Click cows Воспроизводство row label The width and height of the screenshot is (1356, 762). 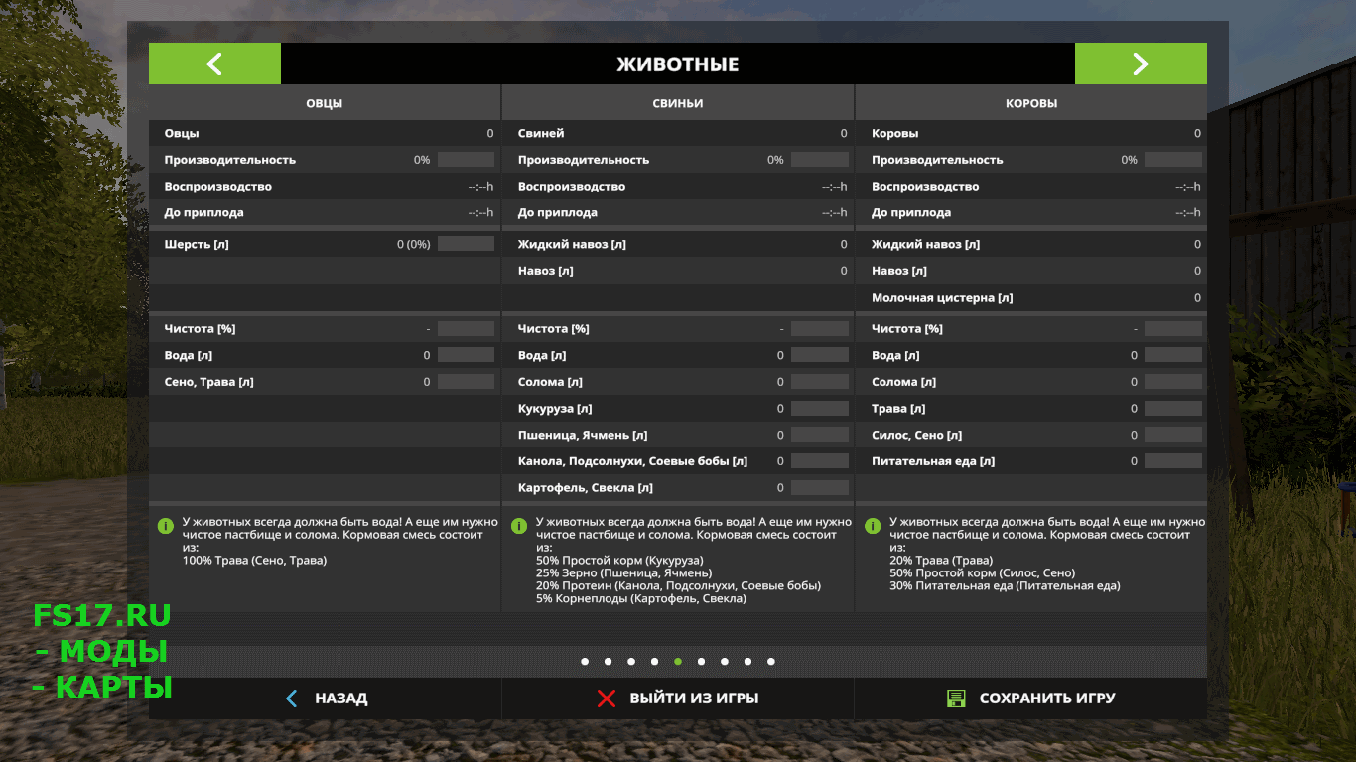pyautogui.click(x=925, y=187)
